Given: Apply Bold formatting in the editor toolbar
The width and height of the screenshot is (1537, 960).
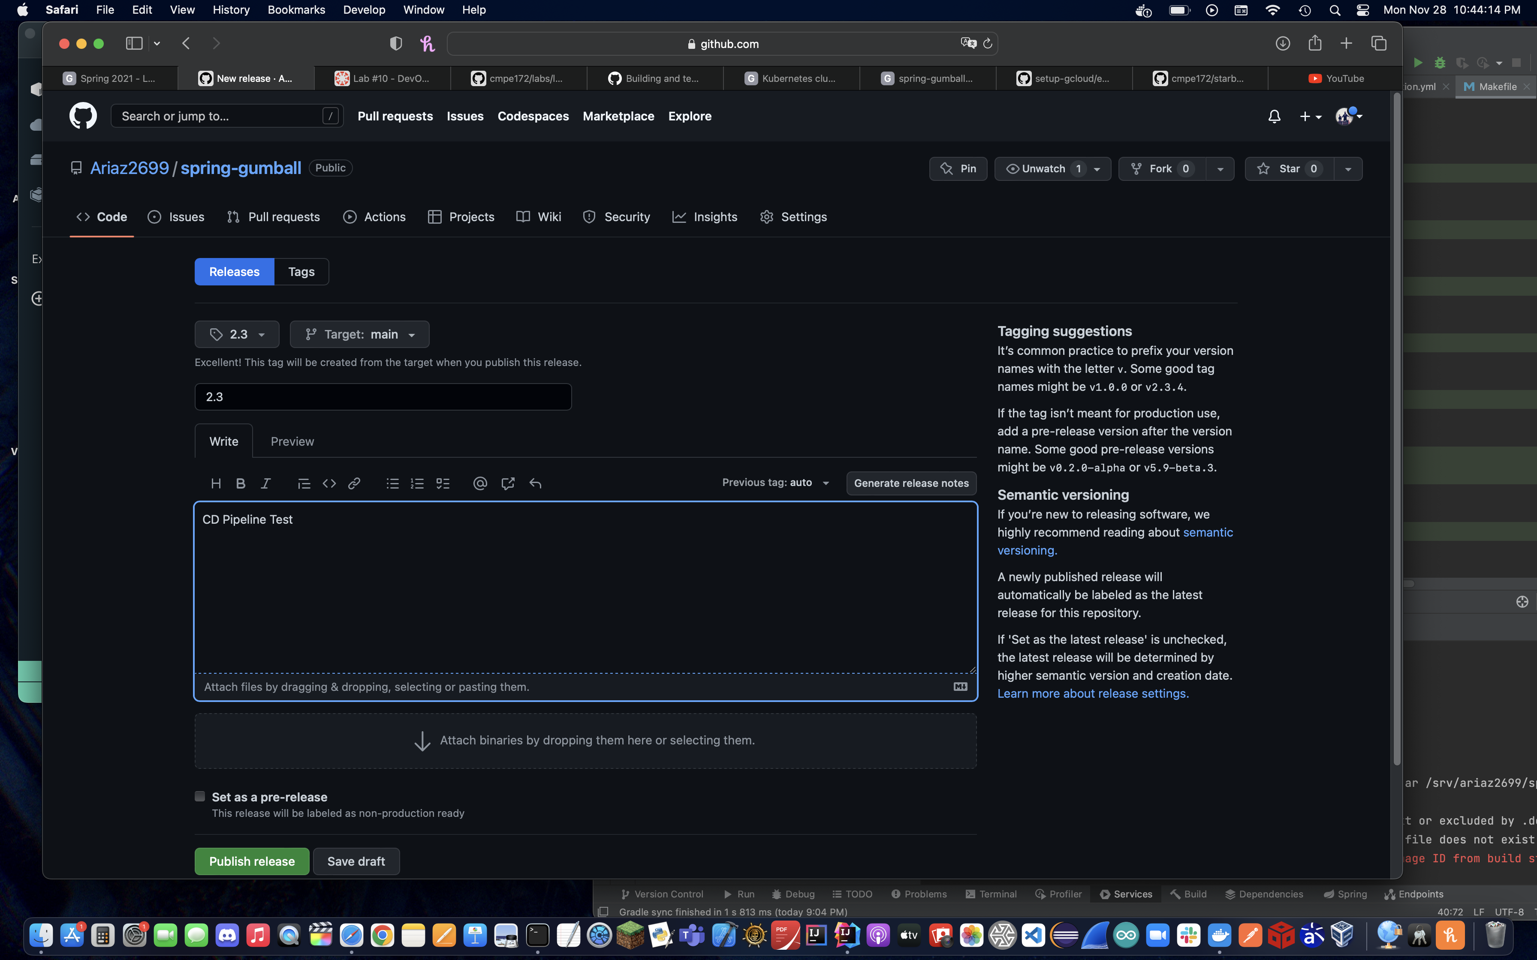Looking at the screenshot, I should [x=240, y=483].
